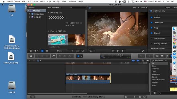The image size is (177, 99).
Task: Open the viewer View options dropdown
Action: click(x=144, y=8)
